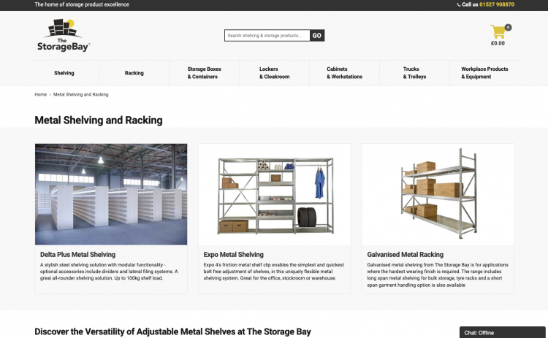Click The StorageBay logo
Screen dimensions: 548x338
64,35
